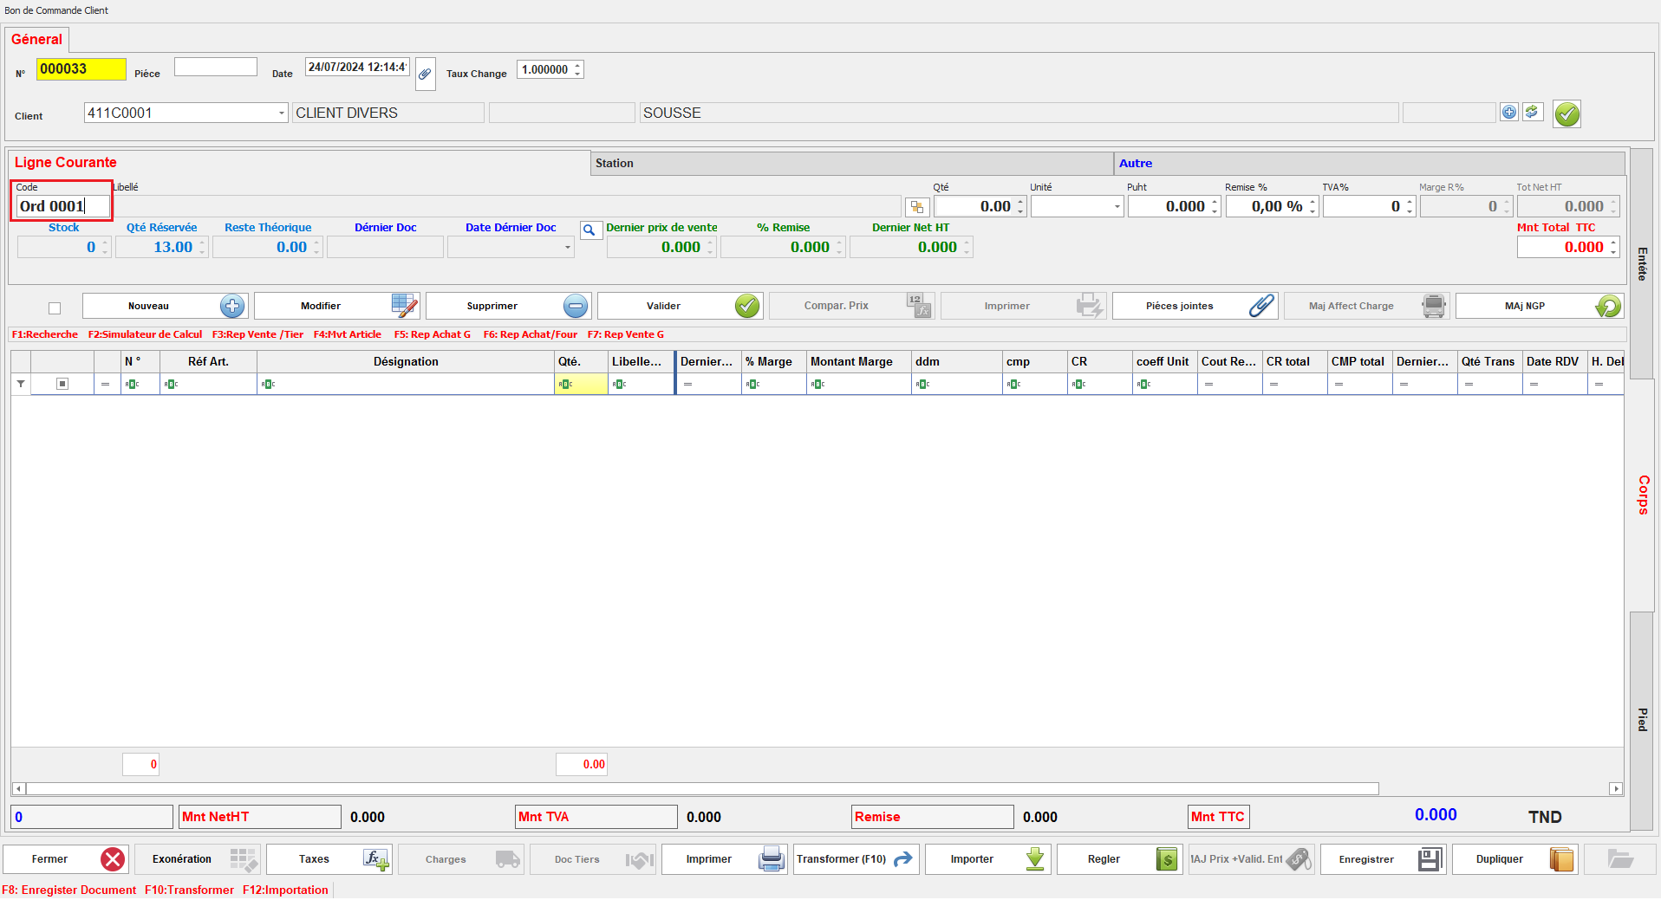
Task: Click the Modifier button
Action: point(336,306)
